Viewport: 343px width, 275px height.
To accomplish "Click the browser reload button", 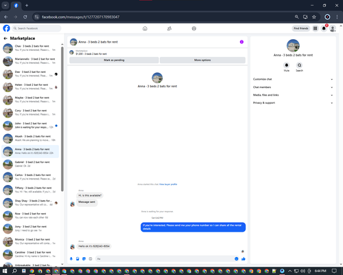I will click(25, 17).
